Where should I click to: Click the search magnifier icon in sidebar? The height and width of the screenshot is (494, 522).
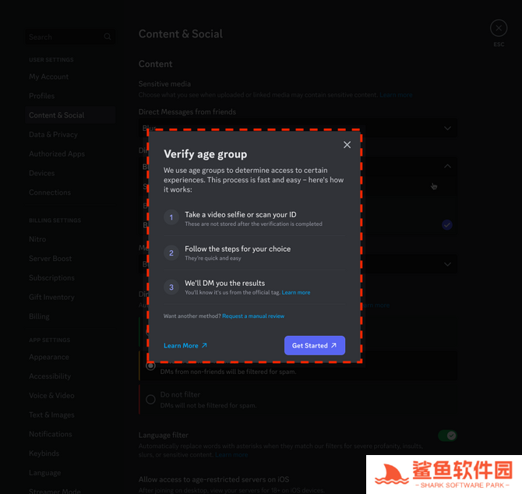(108, 37)
